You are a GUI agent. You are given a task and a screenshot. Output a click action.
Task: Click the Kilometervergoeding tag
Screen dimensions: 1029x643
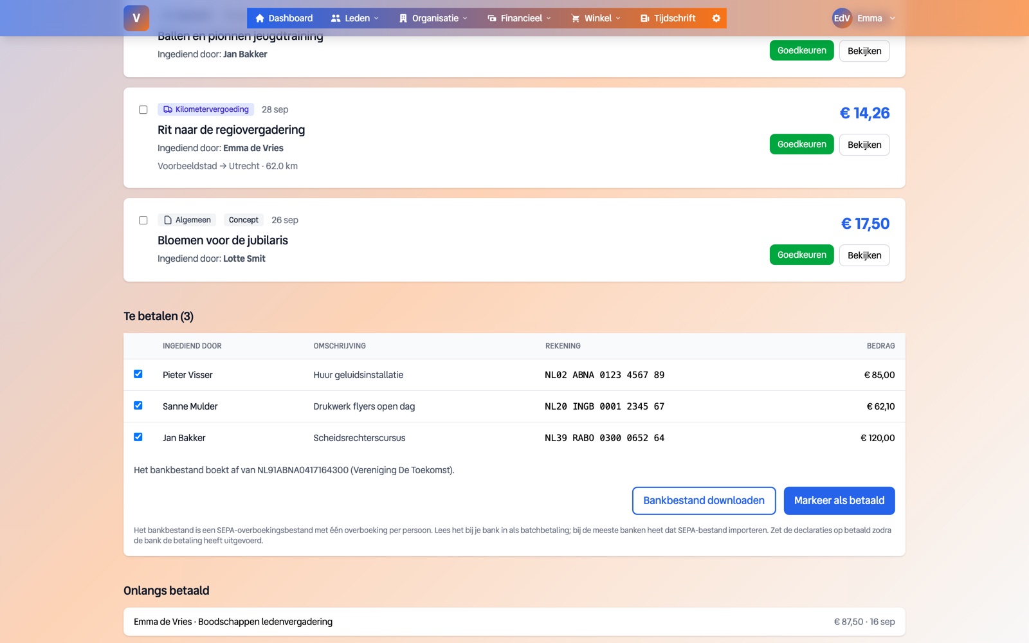[x=206, y=109]
